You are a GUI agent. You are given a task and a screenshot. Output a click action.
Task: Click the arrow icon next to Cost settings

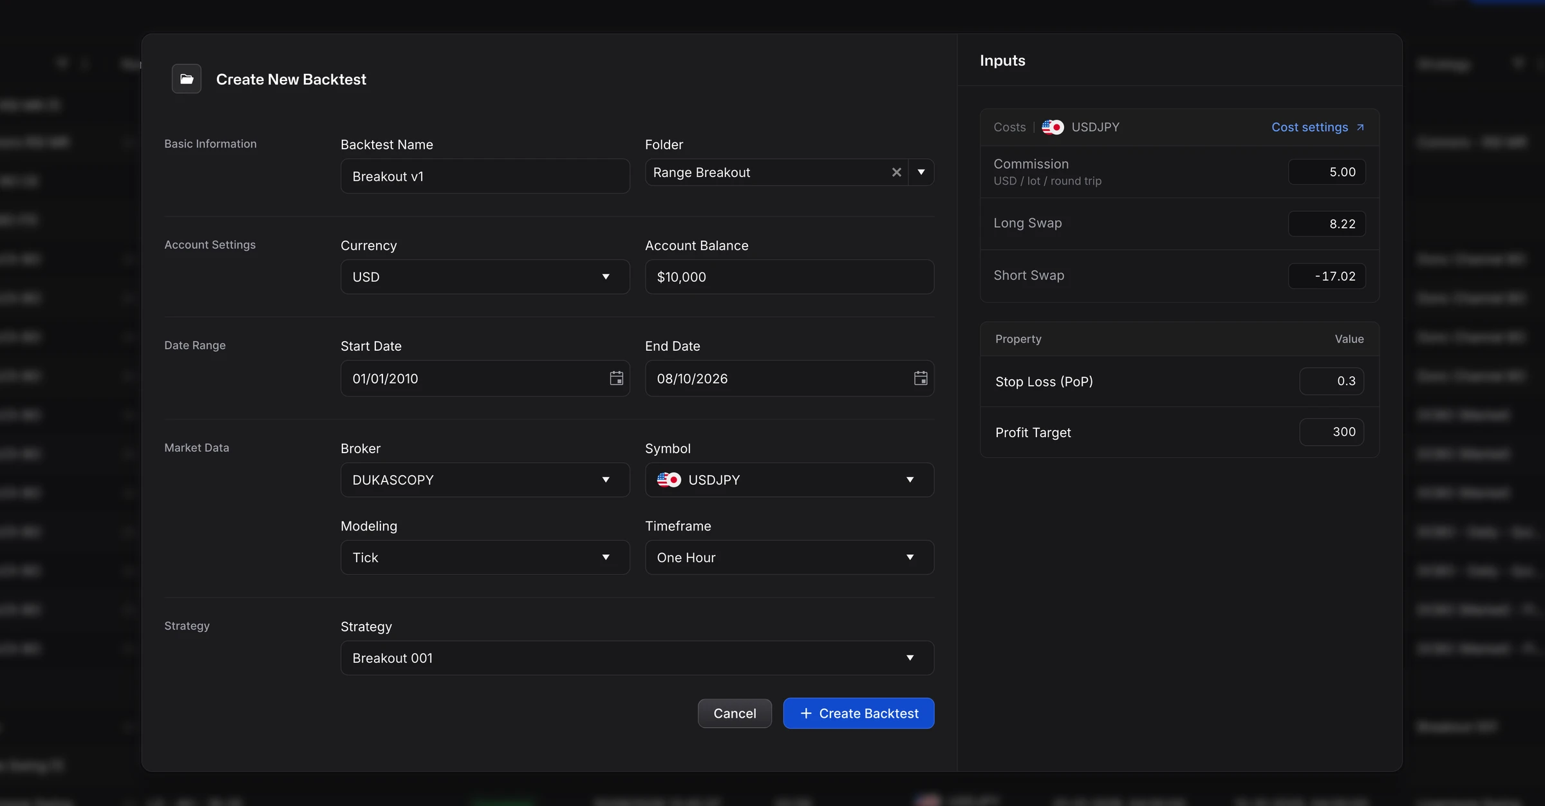point(1360,127)
